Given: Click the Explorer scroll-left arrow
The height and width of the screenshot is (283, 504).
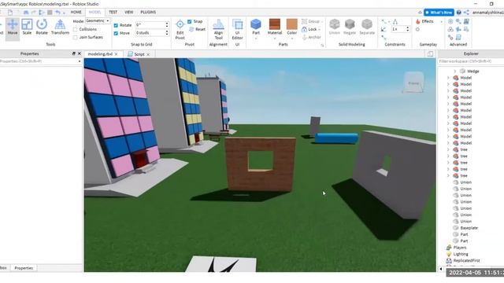Looking at the screenshot, I should 441,269.
